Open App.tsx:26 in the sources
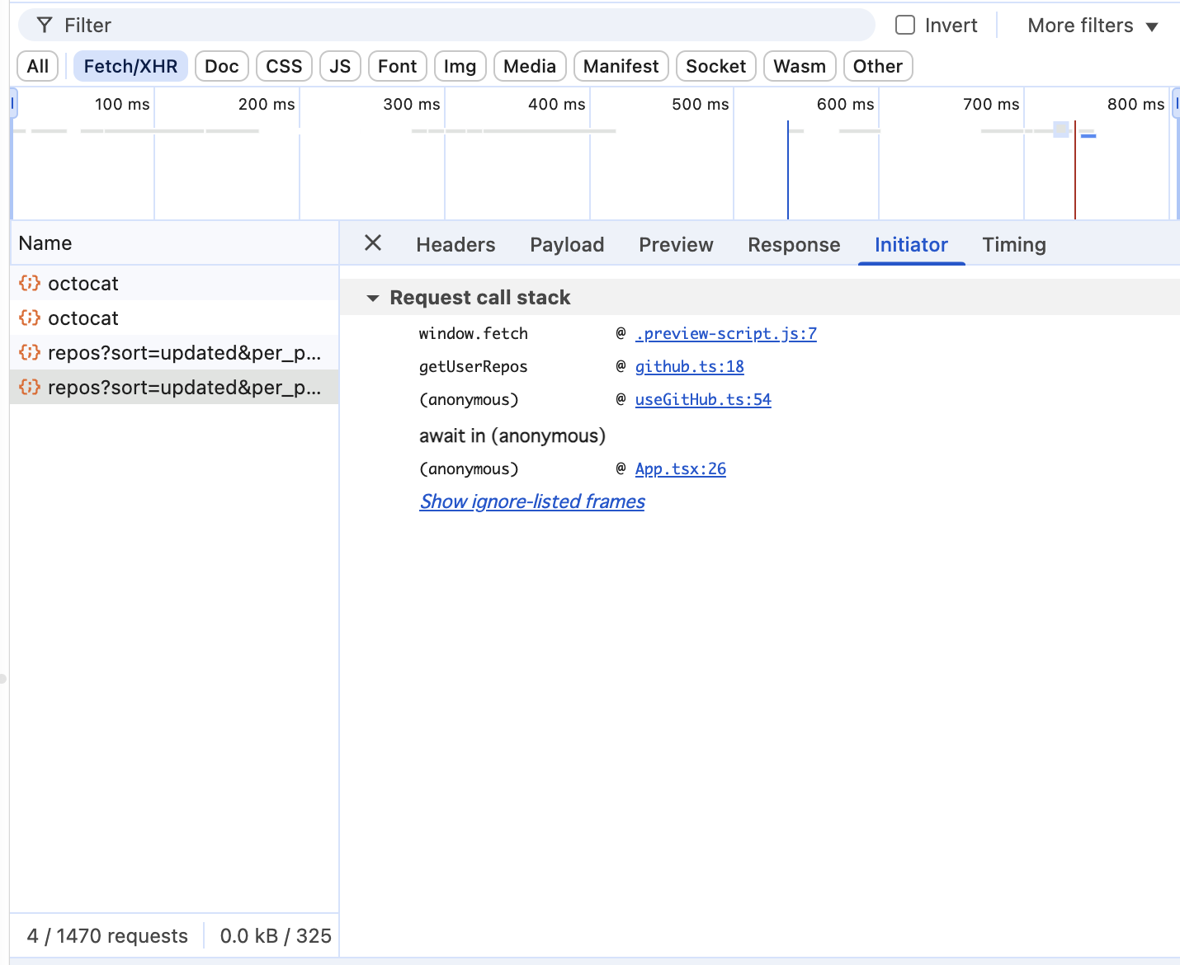The height and width of the screenshot is (965, 1180). pyautogui.click(x=680, y=468)
